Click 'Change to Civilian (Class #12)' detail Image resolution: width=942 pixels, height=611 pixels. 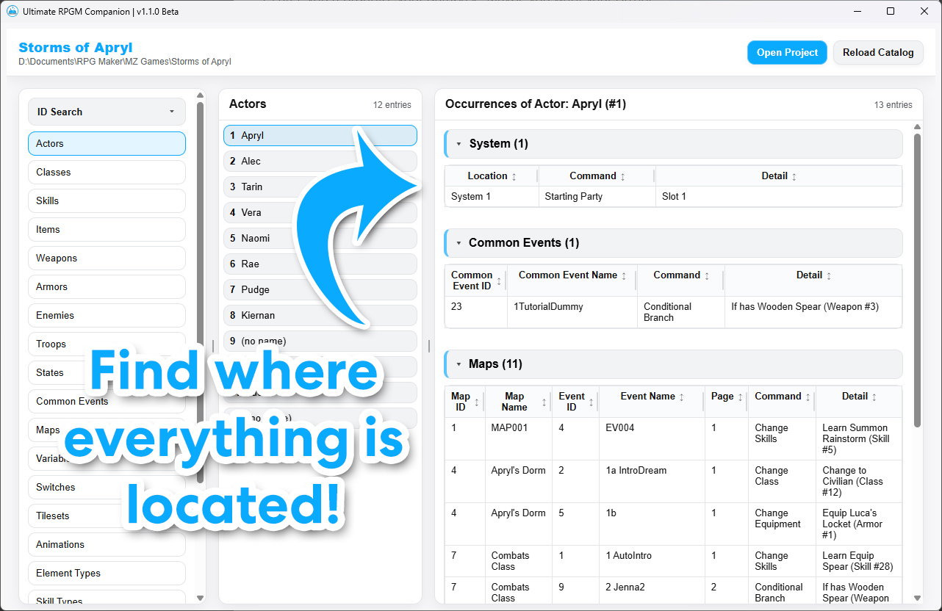858,482
